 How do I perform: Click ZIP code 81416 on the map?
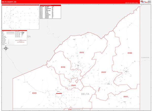[x=34, y=93]
